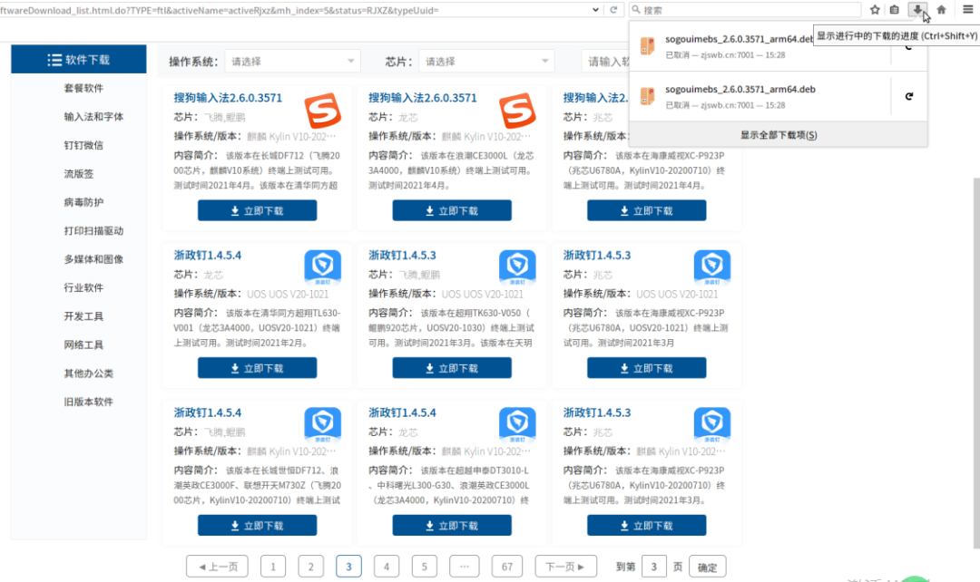
Task: Go to previous page 上一页
Action: (x=217, y=567)
